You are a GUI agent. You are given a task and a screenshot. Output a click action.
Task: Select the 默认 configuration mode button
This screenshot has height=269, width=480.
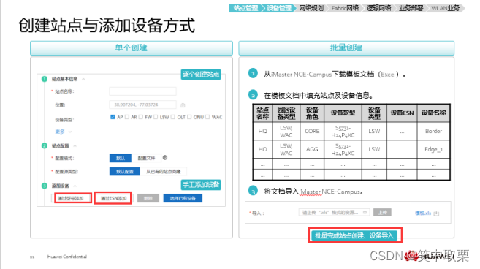121,158
